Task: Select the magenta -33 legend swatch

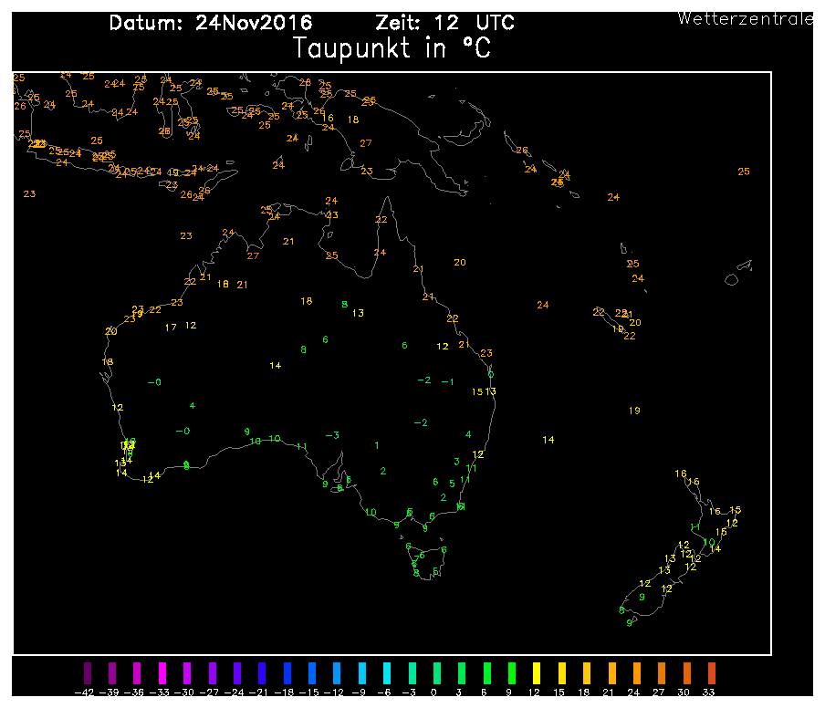Action: [x=162, y=673]
